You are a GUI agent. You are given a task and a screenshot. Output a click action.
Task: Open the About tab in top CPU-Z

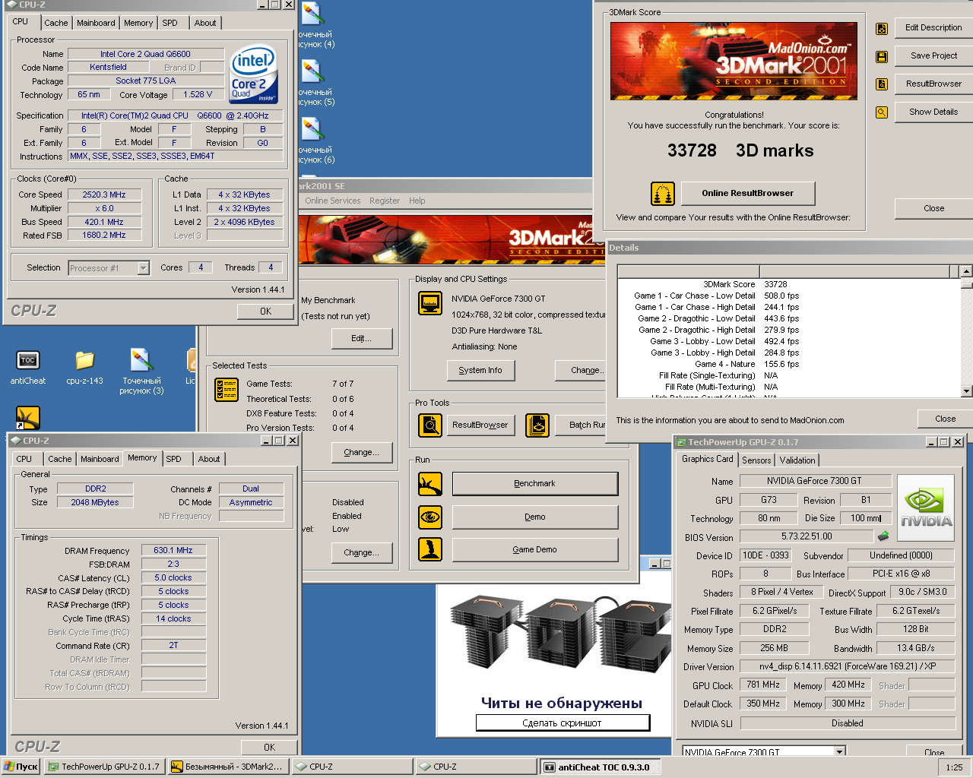click(x=205, y=23)
